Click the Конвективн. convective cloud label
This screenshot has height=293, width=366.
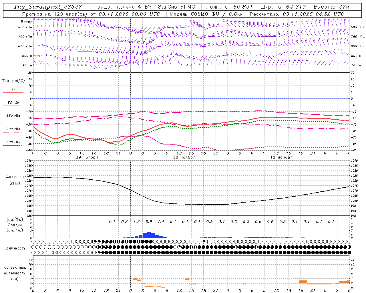coord(15,268)
